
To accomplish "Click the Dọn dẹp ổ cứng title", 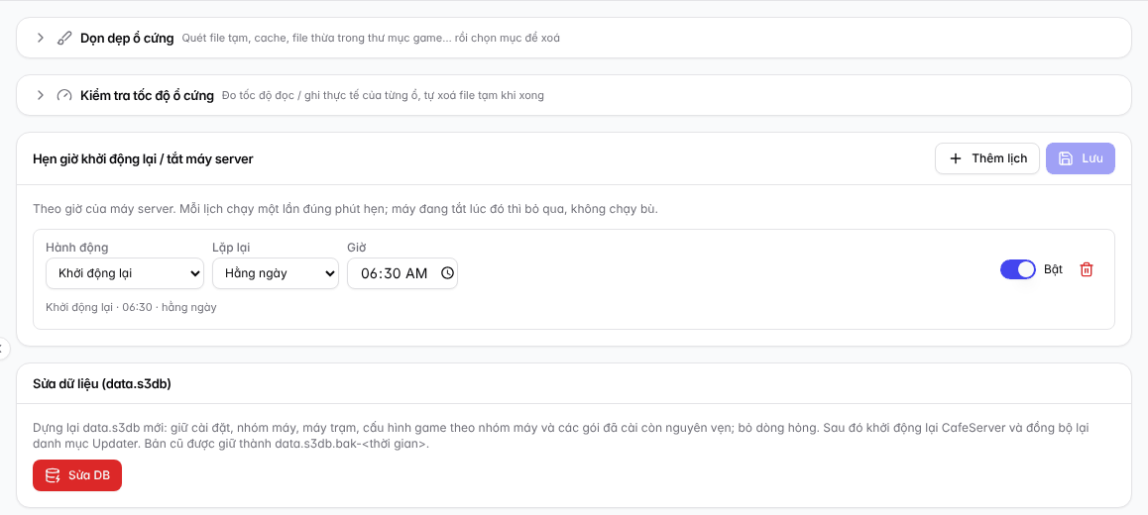I will (127, 38).
